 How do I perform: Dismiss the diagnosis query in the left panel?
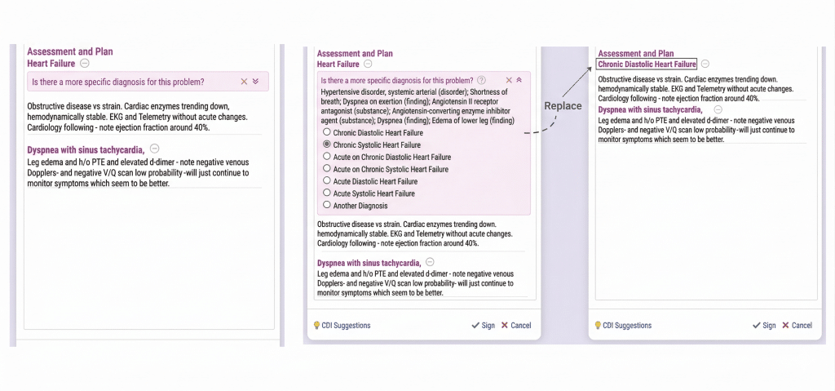(x=243, y=82)
